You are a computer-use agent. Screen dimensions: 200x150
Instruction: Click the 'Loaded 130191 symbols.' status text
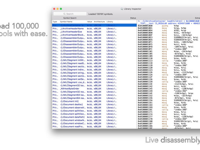(x=101, y=14)
